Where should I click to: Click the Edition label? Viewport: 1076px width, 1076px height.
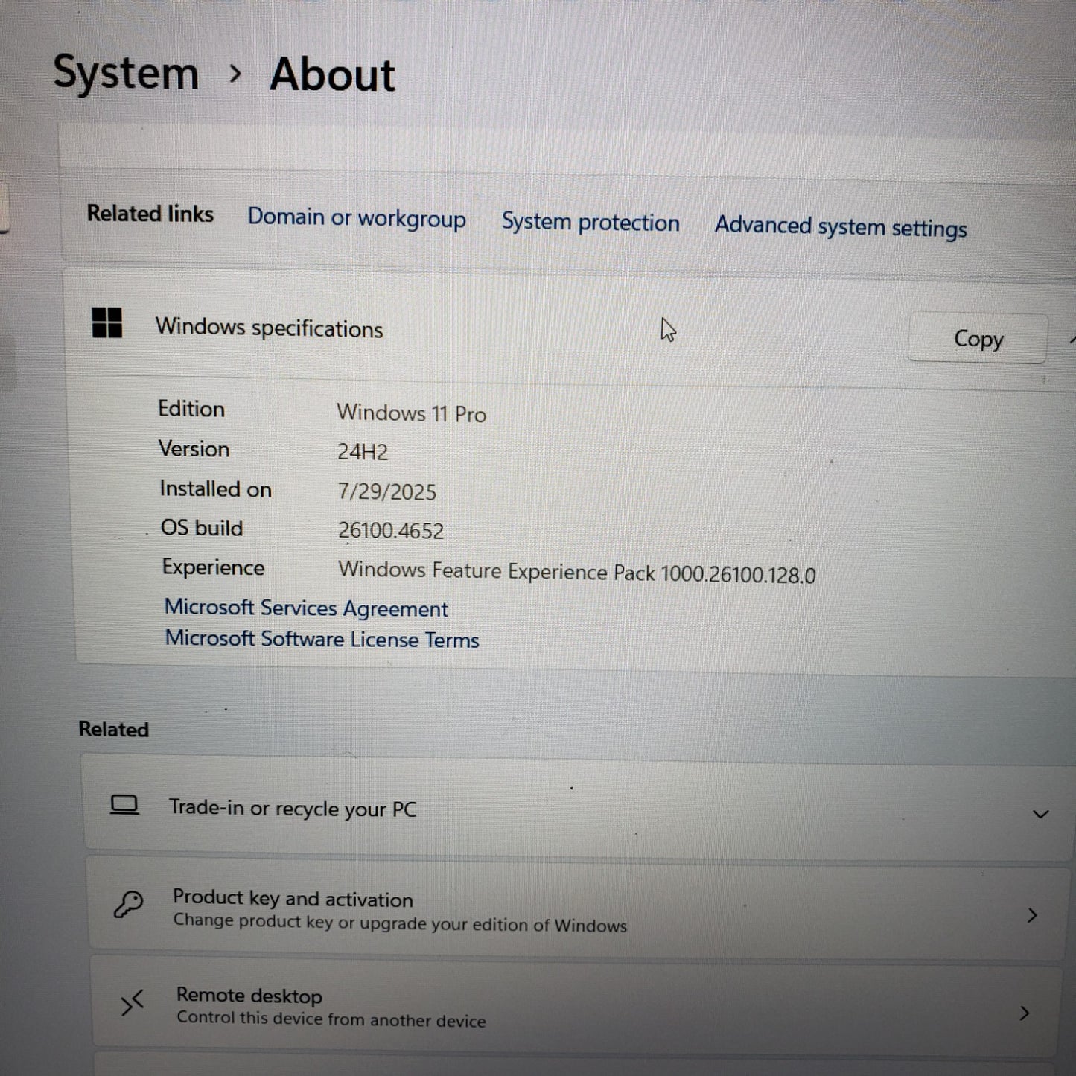coord(191,409)
